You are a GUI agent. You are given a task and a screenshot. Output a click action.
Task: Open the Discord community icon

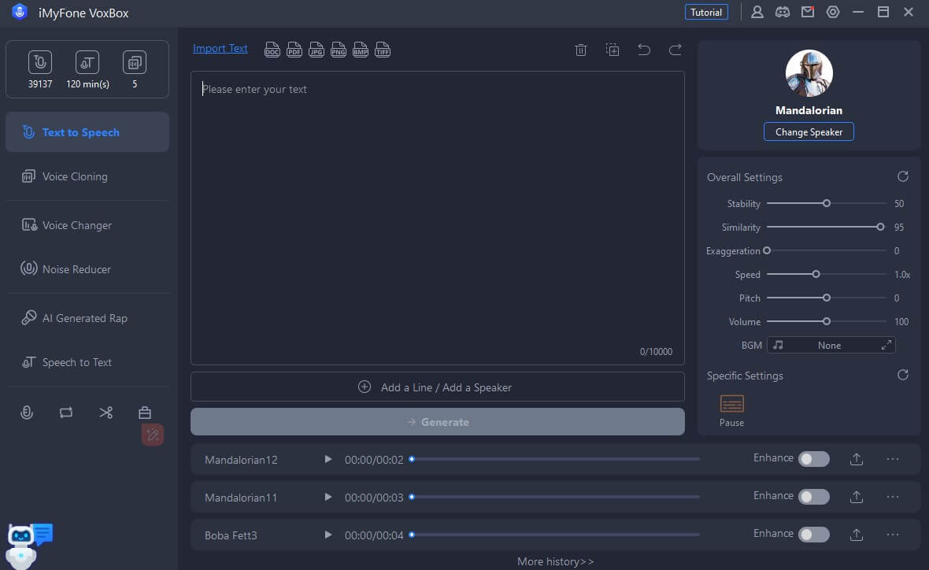point(783,12)
